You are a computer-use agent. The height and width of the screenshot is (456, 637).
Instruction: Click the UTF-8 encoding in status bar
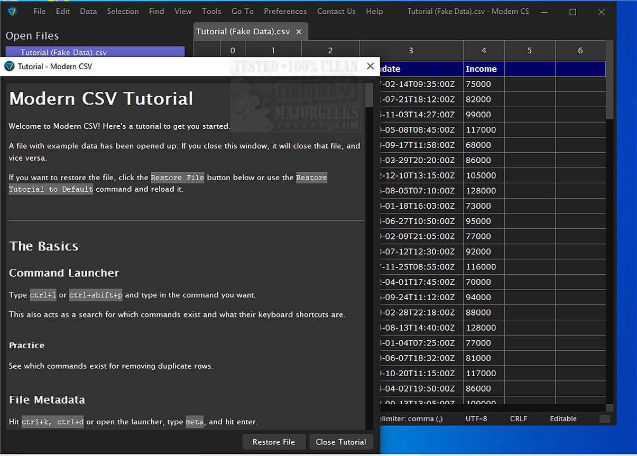476,418
